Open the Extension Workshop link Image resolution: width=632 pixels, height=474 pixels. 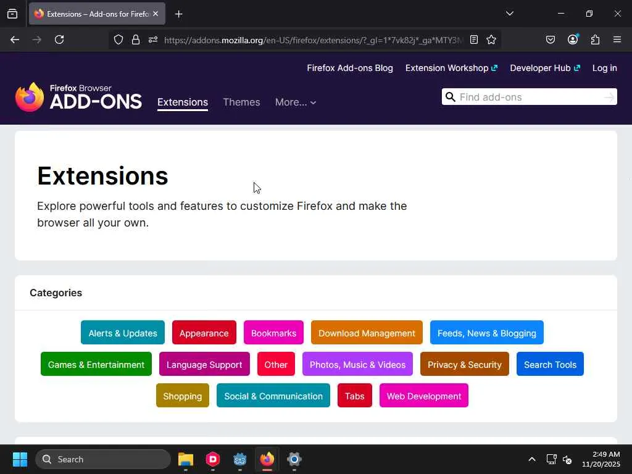pos(451,68)
